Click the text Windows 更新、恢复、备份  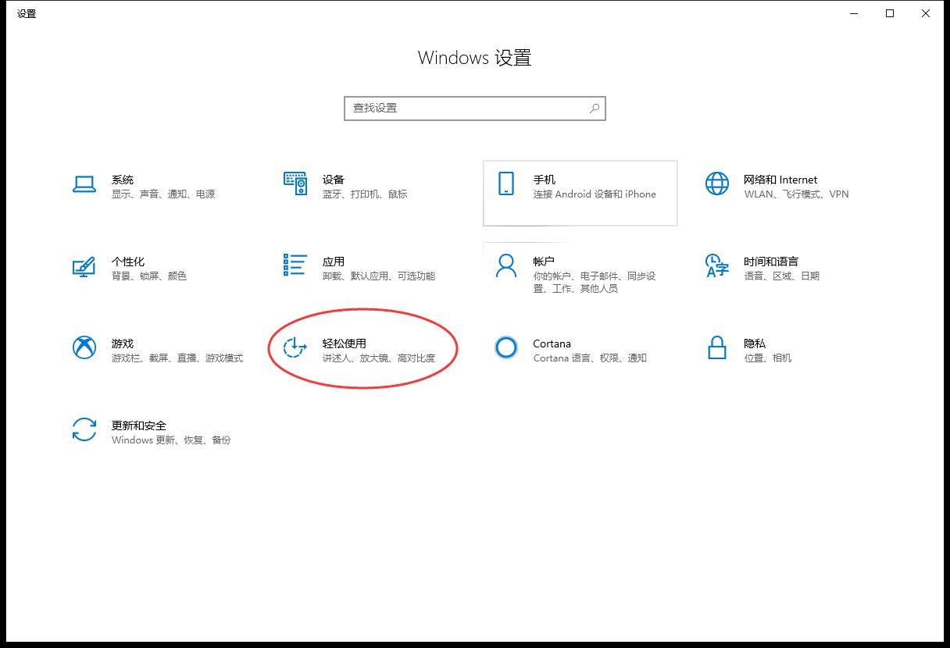coord(171,440)
